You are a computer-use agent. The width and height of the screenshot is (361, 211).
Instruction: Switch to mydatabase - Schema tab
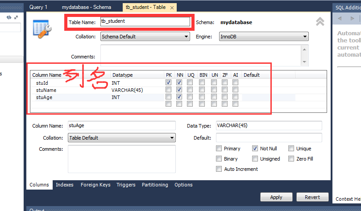point(86,7)
